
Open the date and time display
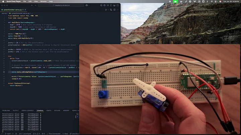click(231, 1)
